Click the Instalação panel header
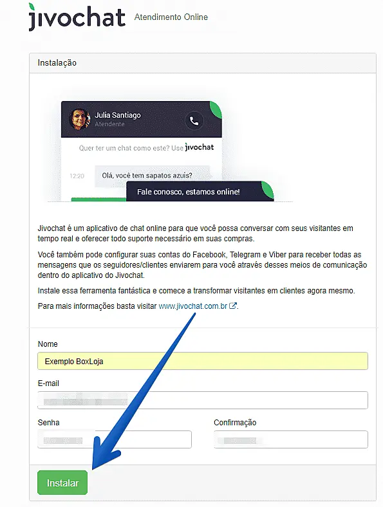383x507 pixels. [203, 62]
